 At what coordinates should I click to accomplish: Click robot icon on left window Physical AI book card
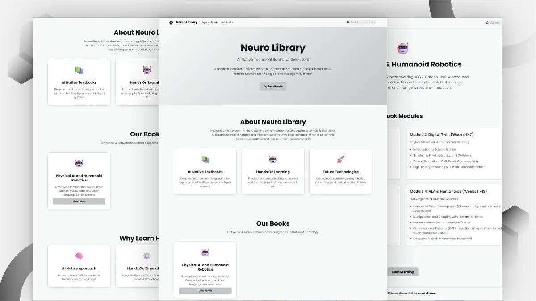point(79,163)
